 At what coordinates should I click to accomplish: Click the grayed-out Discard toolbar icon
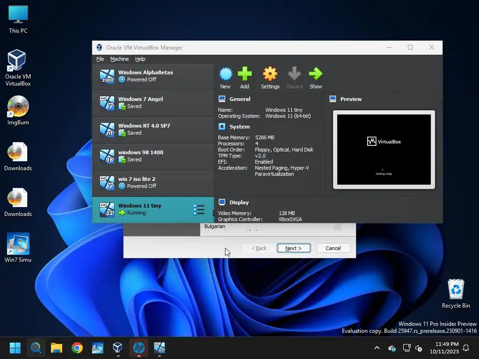[295, 78]
